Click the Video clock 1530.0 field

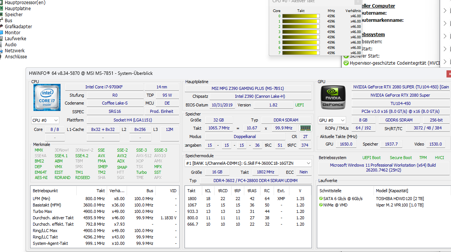pyautogui.click(x=436, y=144)
